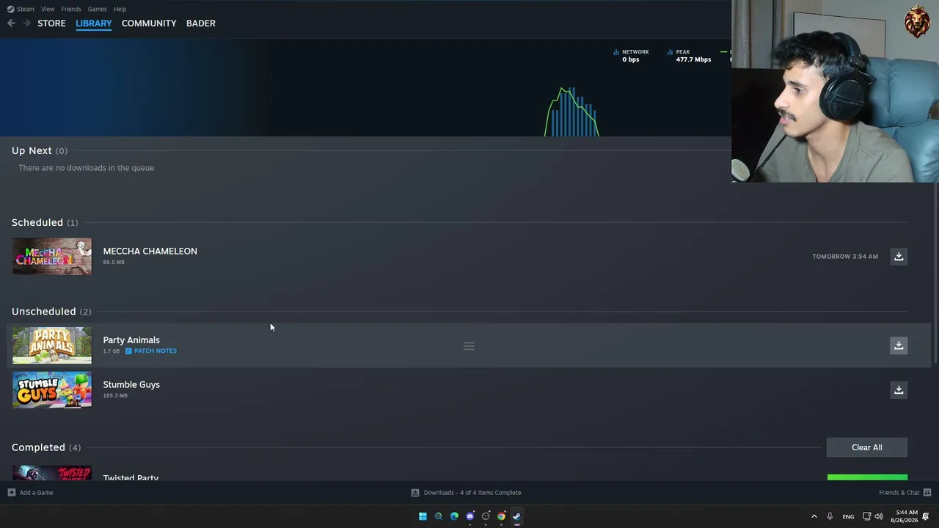Open the View menu
This screenshot has height=528, width=939.
click(48, 9)
